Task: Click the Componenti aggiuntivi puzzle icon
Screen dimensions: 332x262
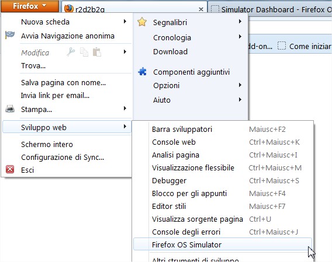Action: pyautogui.click(x=142, y=72)
